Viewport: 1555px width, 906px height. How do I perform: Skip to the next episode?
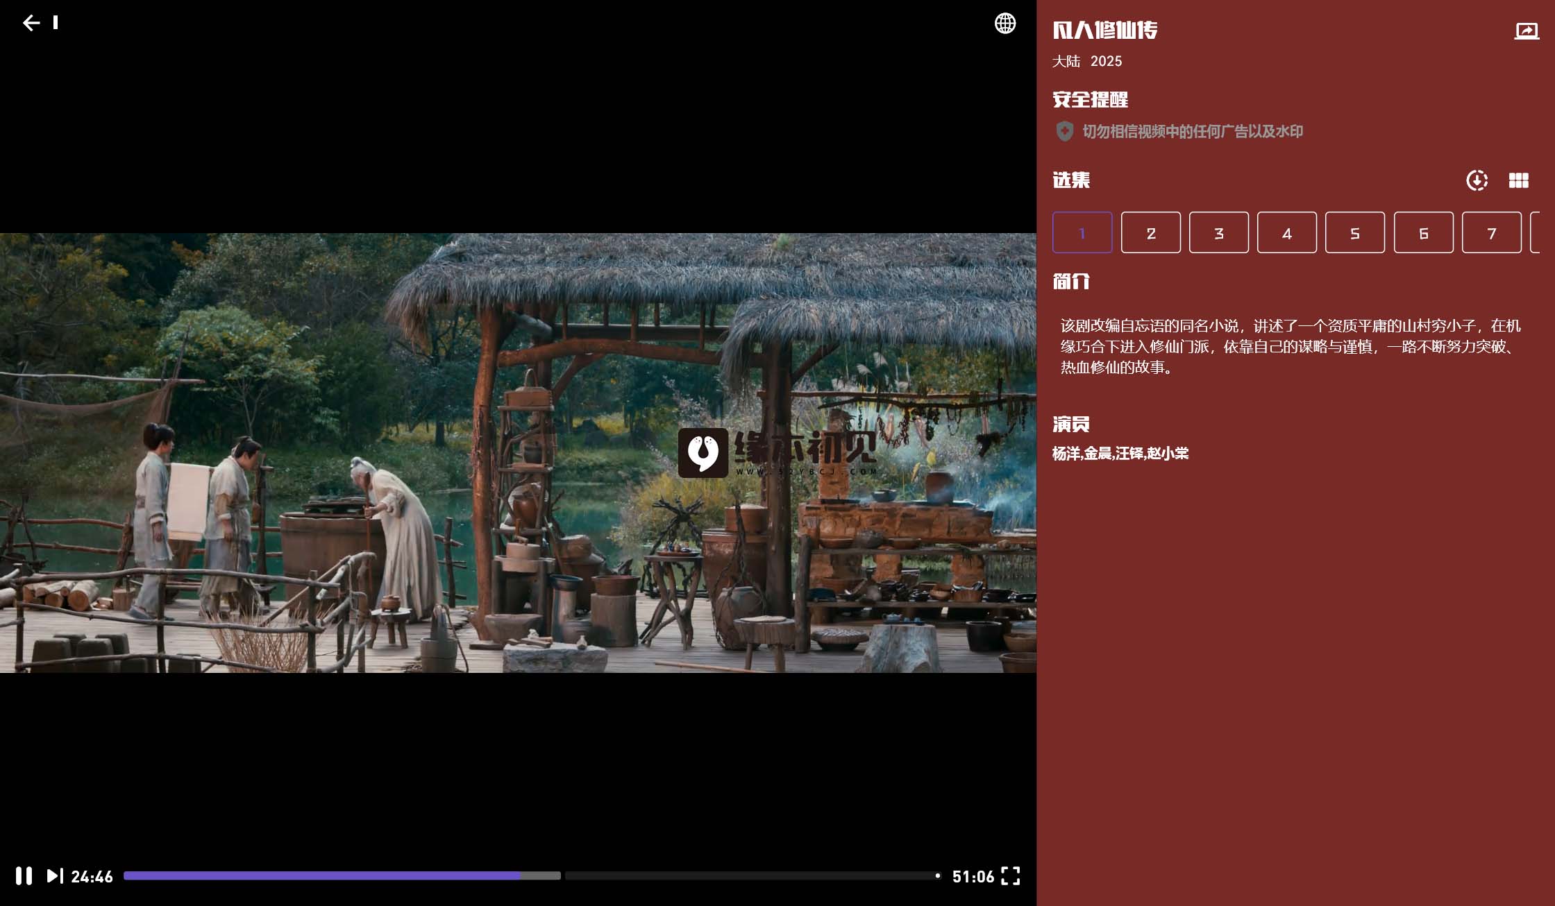pos(54,875)
